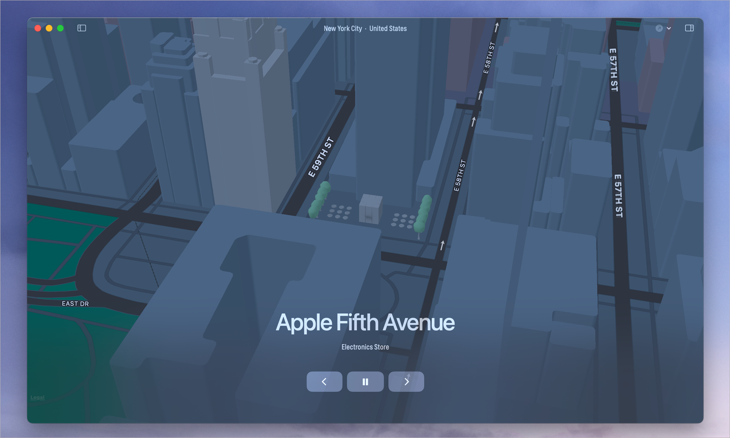Click the E 59TH ST street label

tap(321, 157)
